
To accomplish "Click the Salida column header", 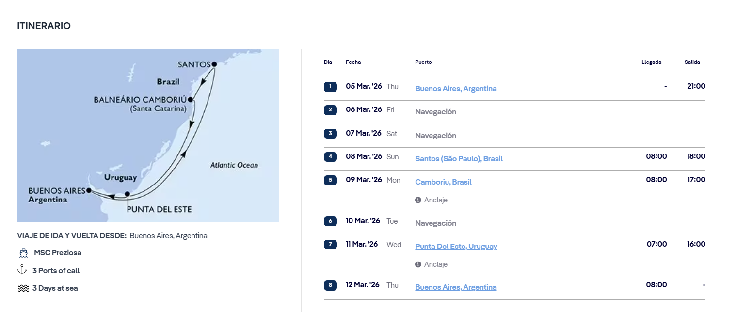I will [x=692, y=62].
